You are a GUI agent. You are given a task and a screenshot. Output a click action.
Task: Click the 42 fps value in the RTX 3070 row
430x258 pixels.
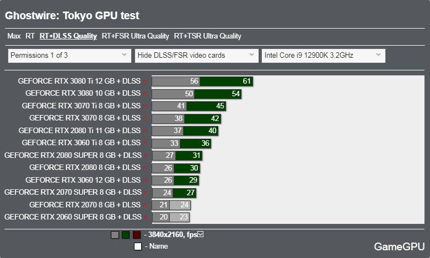point(215,118)
